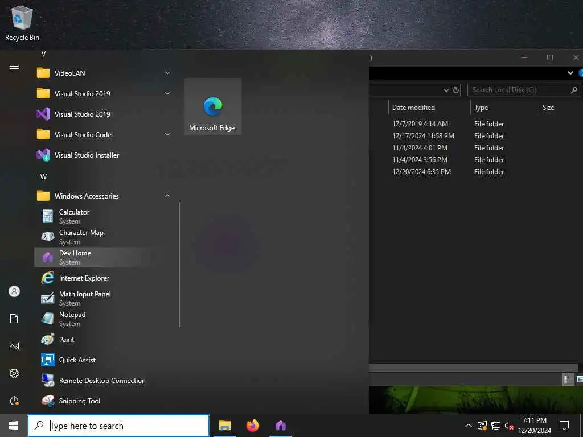The height and width of the screenshot is (437, 583).
Task: Select the row dated 11/4/2024 4:01 PM
Action: [x=476, y=147]
